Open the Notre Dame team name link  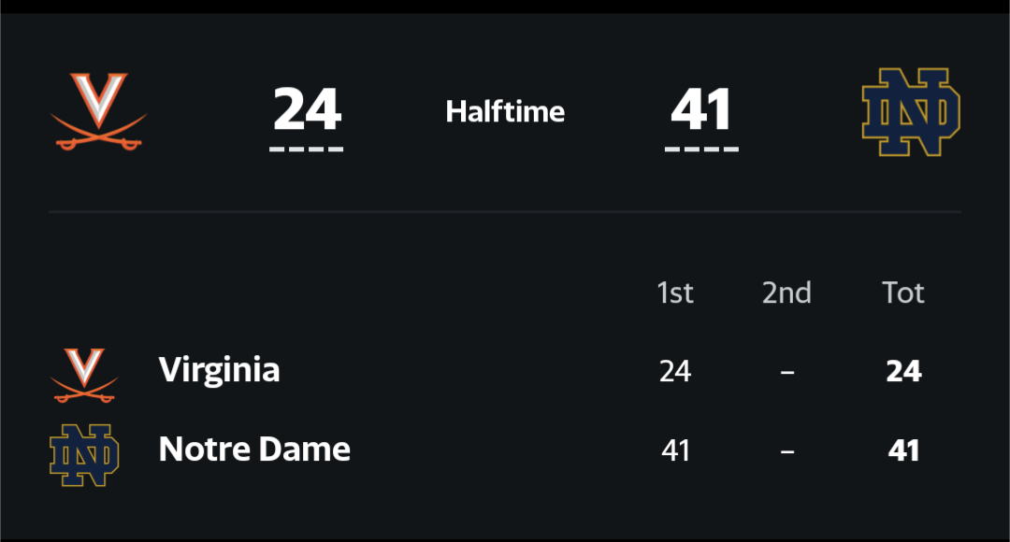point(254,449)
